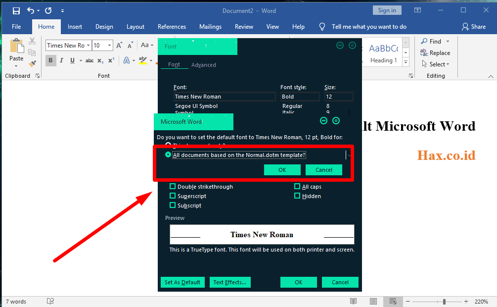
Task: Edit the Size field showing 12
Action: coord(339,97)
